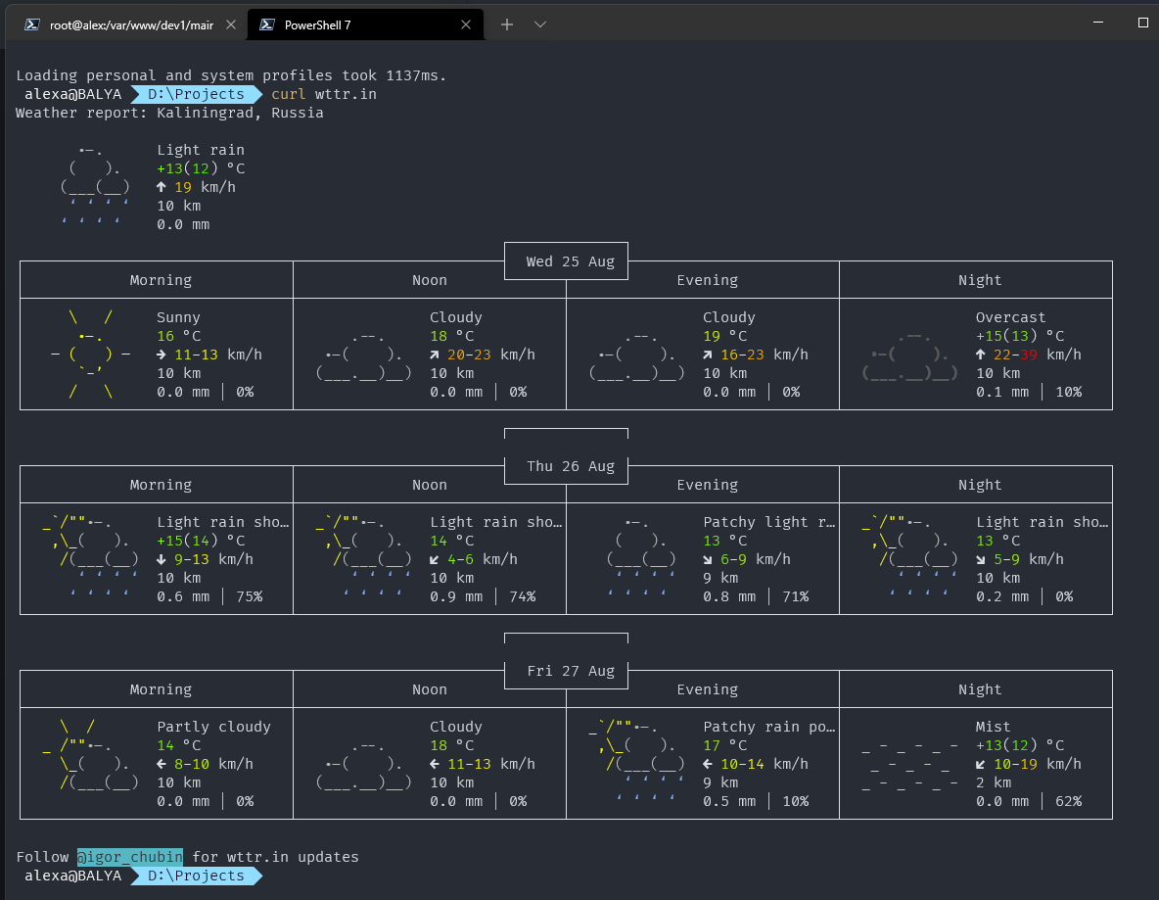The height and width of the screenshot is (900, 1159).
Task: Close the PowerShell 7 tab
Action: click(467, 25)
